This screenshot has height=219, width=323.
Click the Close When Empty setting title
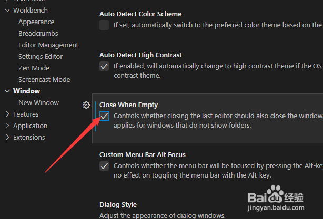(128, 105)
